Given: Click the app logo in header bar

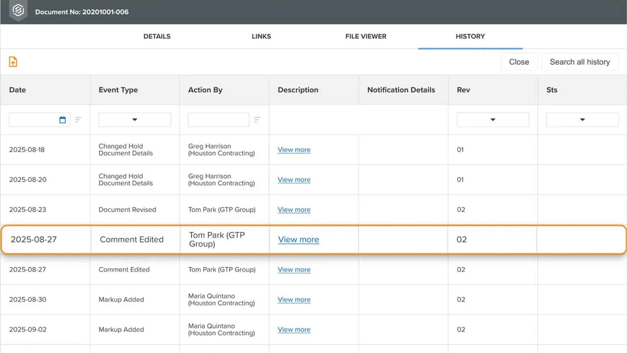Looking at the screenshot, I should [x=18, y=10].
